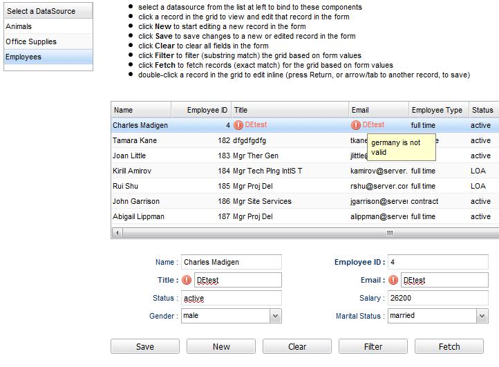Open the Marital Status dropdown
499x367 pixels.
[482, 316]
